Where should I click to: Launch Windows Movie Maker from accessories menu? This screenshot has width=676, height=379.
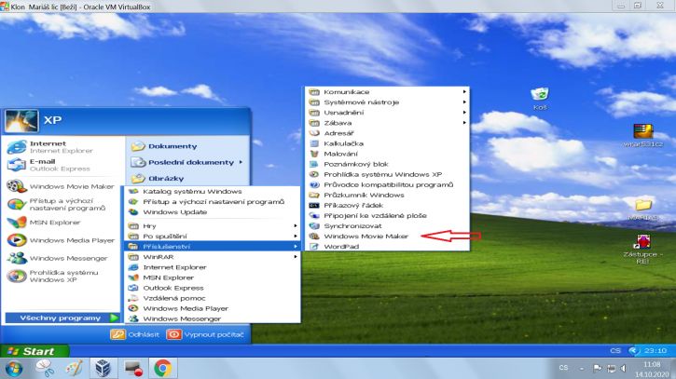[x=387, y=237]
